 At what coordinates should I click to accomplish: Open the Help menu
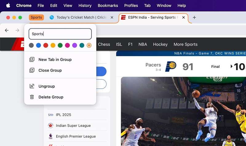182,6
